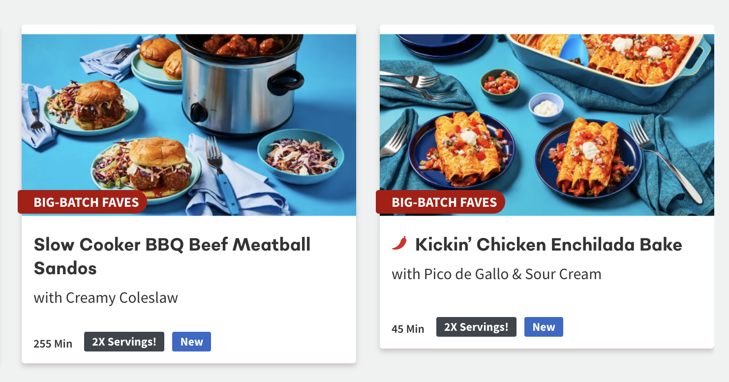This screenshot has width=729, height=382.
Task: Click the red chili pepper spicy icon
Action: point(399,243)
